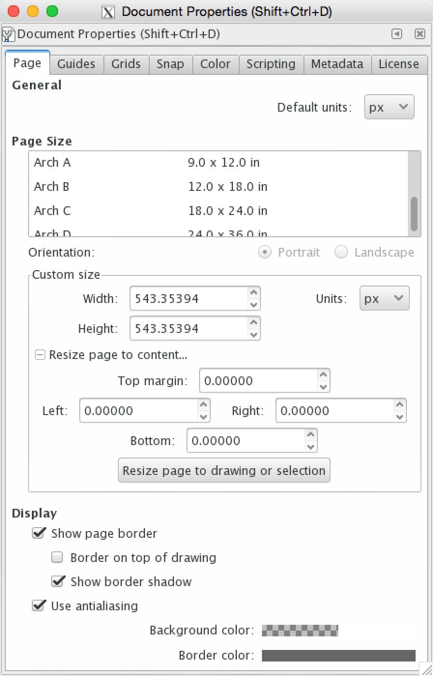Image resolution: width=433 pixels, height=676 pixels.
Task: Disable Show border shadow
Action: pyautogui.click(x=58, y=581)
